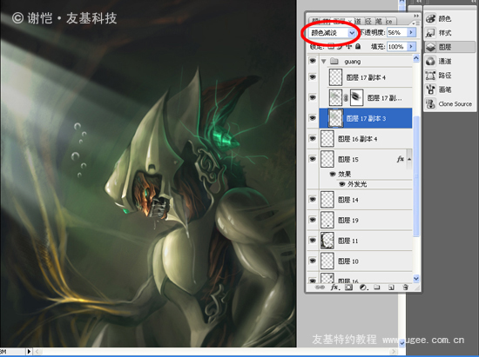
Task: Switch to the Clone Source 'ce' tab
Action: point(390,22)
